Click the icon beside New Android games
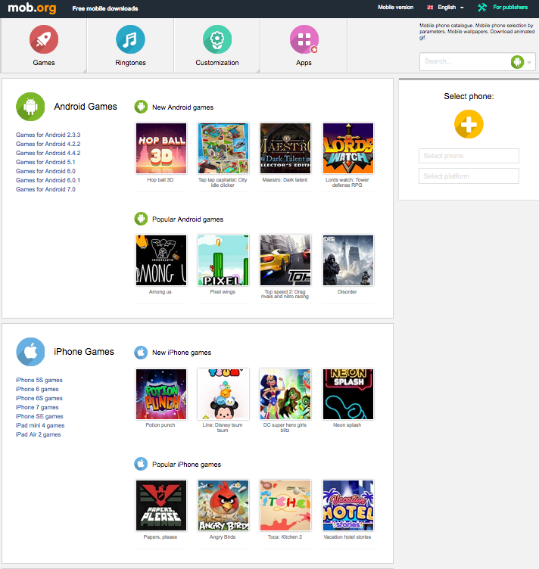 [x=141, y=107]
